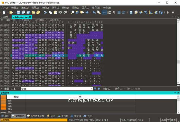Open the 视图(V) menu
The height and width of the screenshot is (122, 180).
[35, 8]
